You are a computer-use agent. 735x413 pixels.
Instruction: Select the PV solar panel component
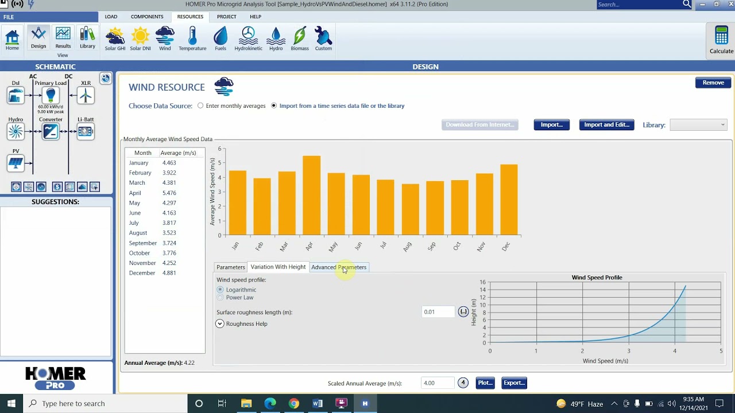pos(16,163)
